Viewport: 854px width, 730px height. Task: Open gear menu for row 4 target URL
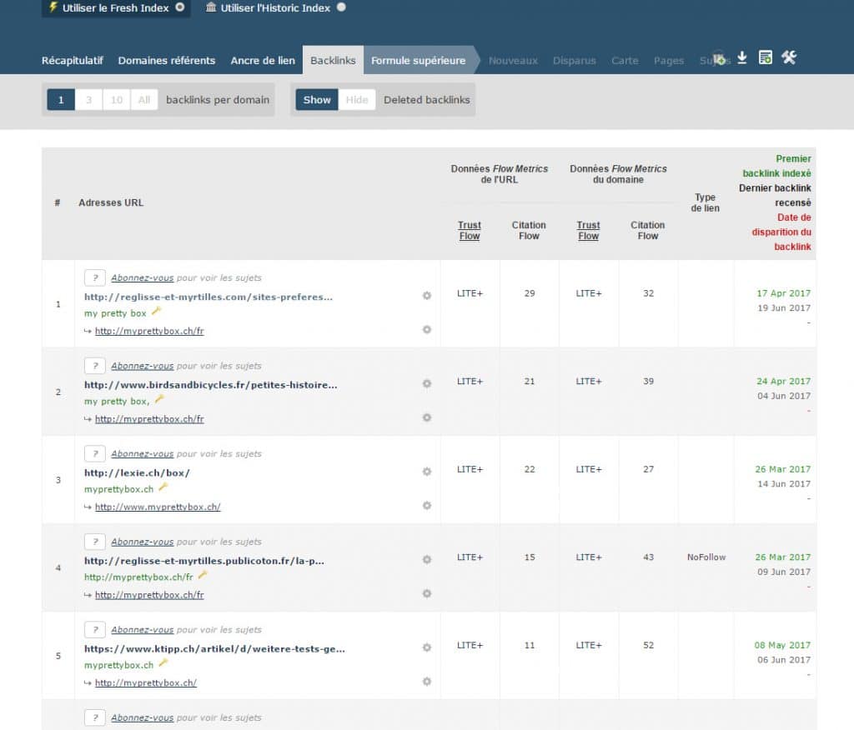pyautogui.click(x=427, y=593)
